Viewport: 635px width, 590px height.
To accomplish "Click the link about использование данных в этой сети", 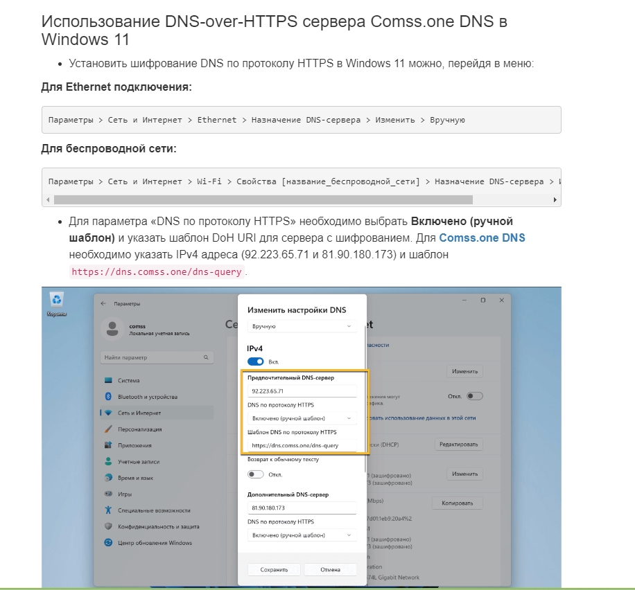I will [x=421, y=418].
